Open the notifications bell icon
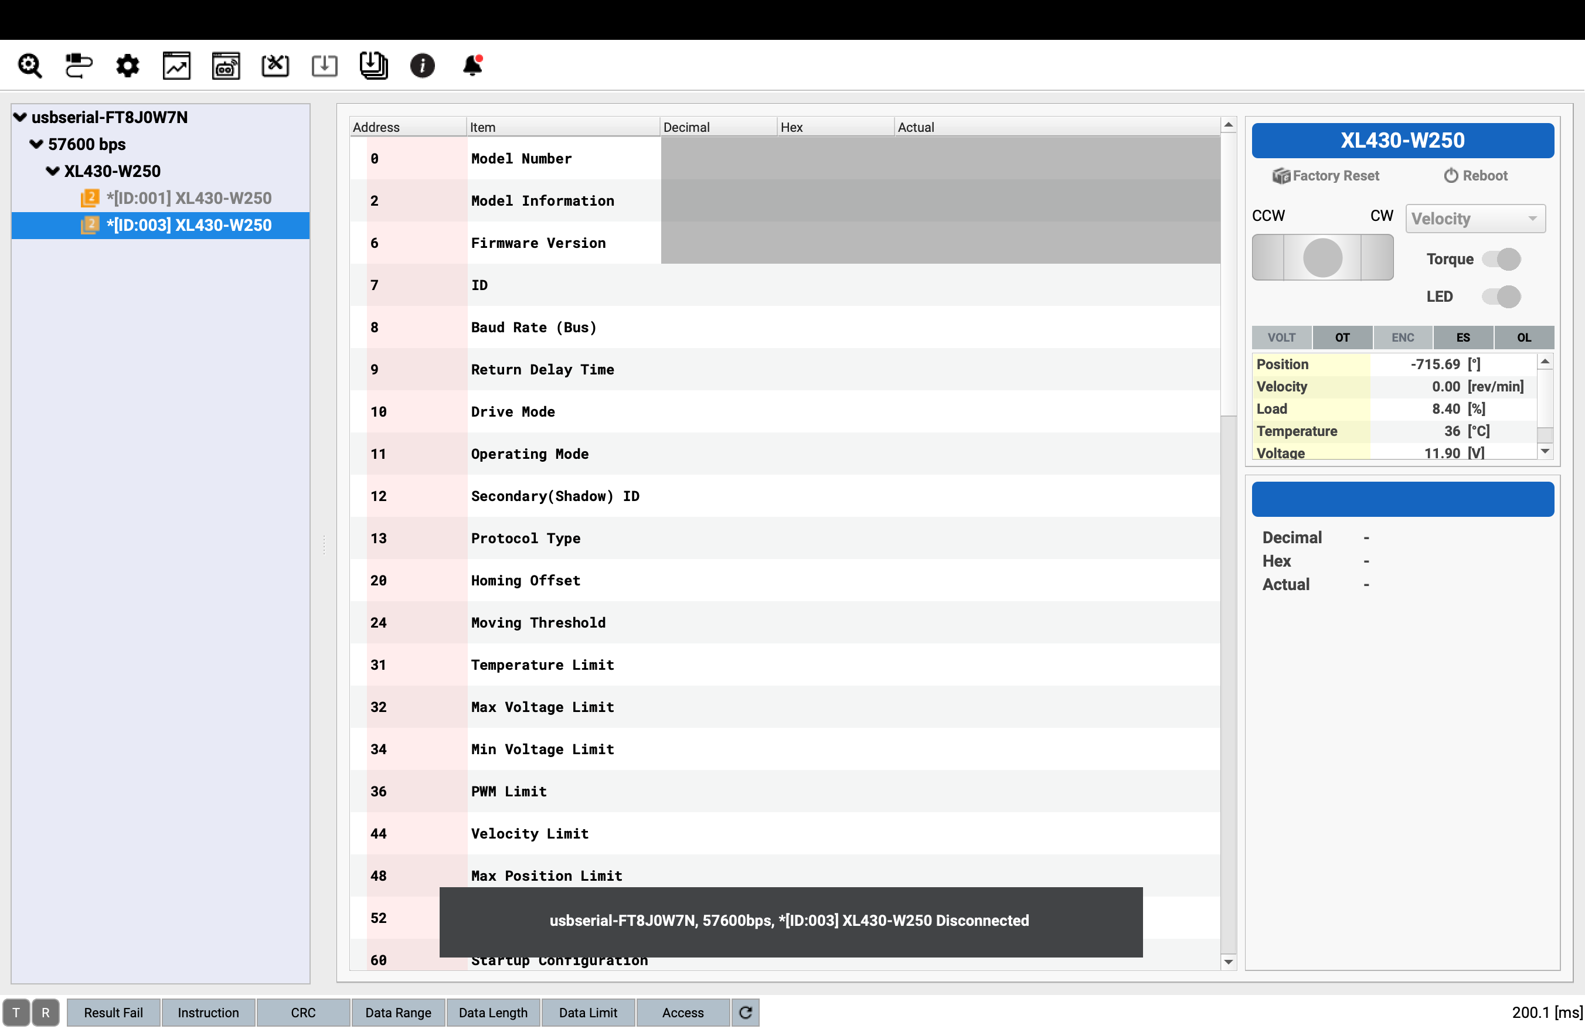This screenshot has width=1585, height=1029. tap(472, 65)
